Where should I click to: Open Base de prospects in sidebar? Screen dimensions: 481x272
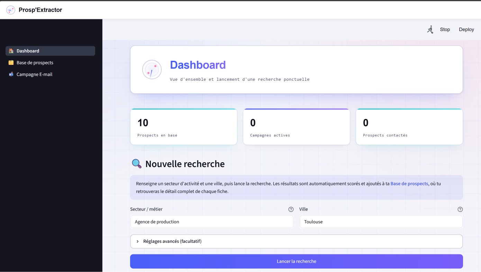(50, 62)
